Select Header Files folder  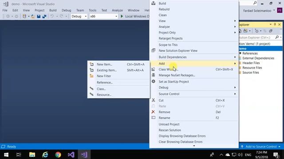pos(251,63)
